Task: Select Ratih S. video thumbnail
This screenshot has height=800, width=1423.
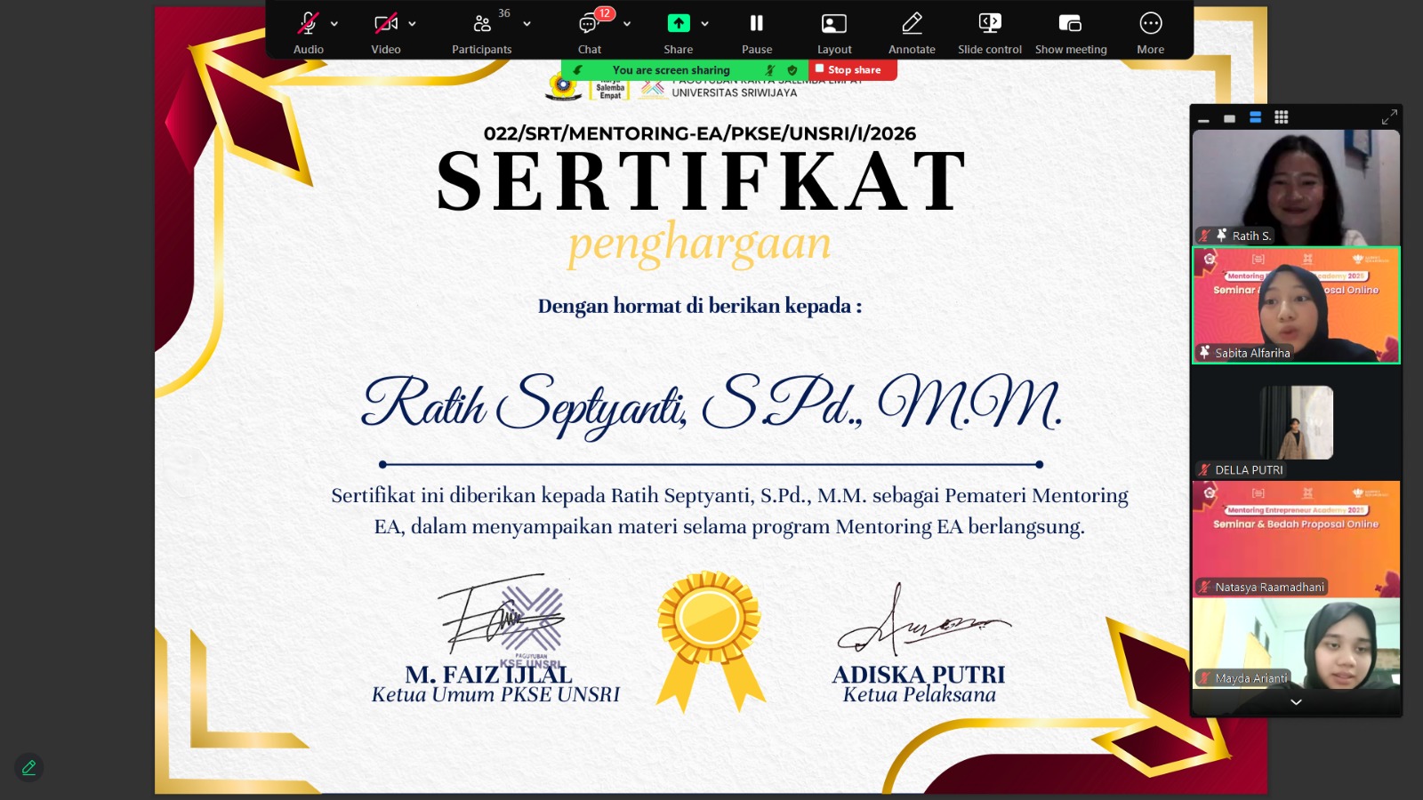Action: coord(1296,188)
